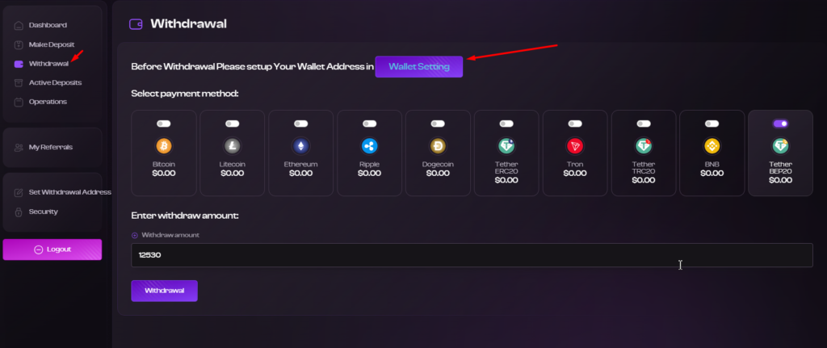Click the Tether ERC20 coin icon

coord(506,145)
